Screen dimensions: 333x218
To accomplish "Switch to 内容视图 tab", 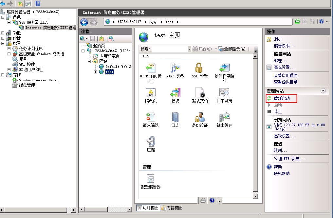I will click(172, 208).
